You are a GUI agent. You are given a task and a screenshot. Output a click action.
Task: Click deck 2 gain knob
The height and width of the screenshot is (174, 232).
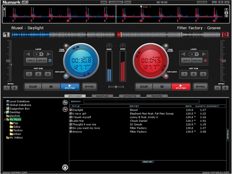click(123, 46)
